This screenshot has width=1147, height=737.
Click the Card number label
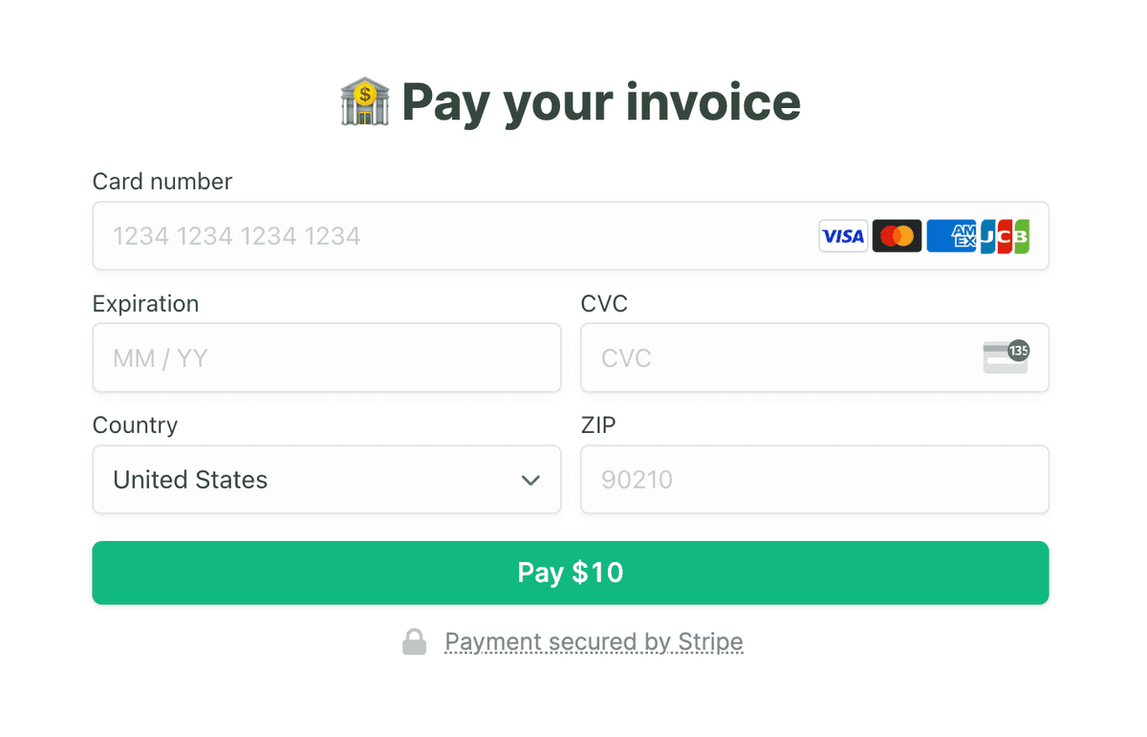[162, 182]
